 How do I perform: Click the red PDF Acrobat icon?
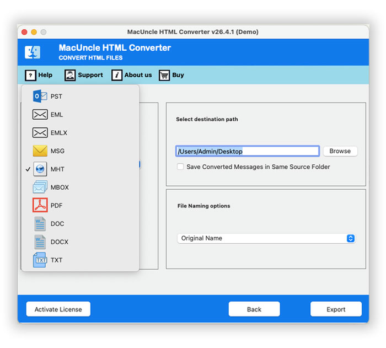(x=40, y=205)
